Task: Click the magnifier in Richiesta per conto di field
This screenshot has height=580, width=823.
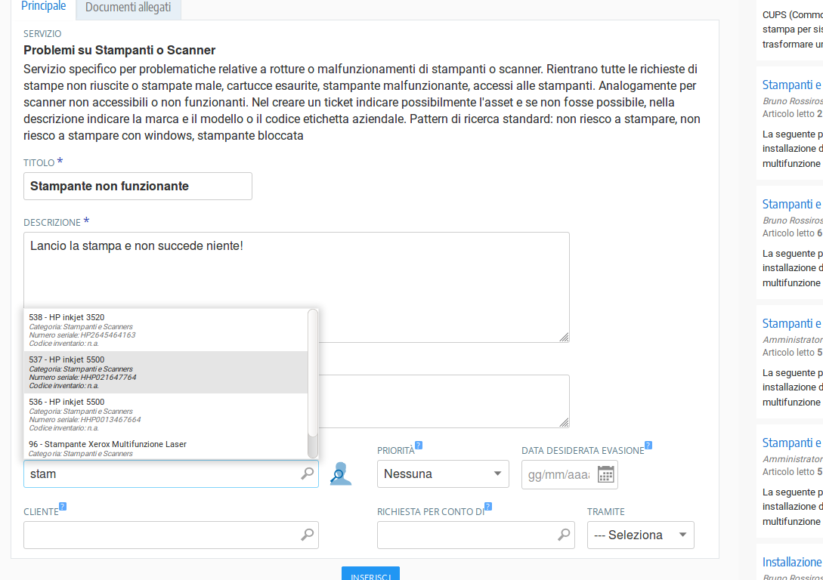Action: 564,535
